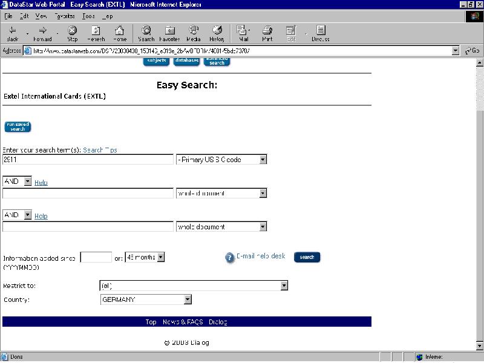Viewport: 484px width, 363px height.
Task: Open the Favorites pane icon
Action: coord(169,33)
